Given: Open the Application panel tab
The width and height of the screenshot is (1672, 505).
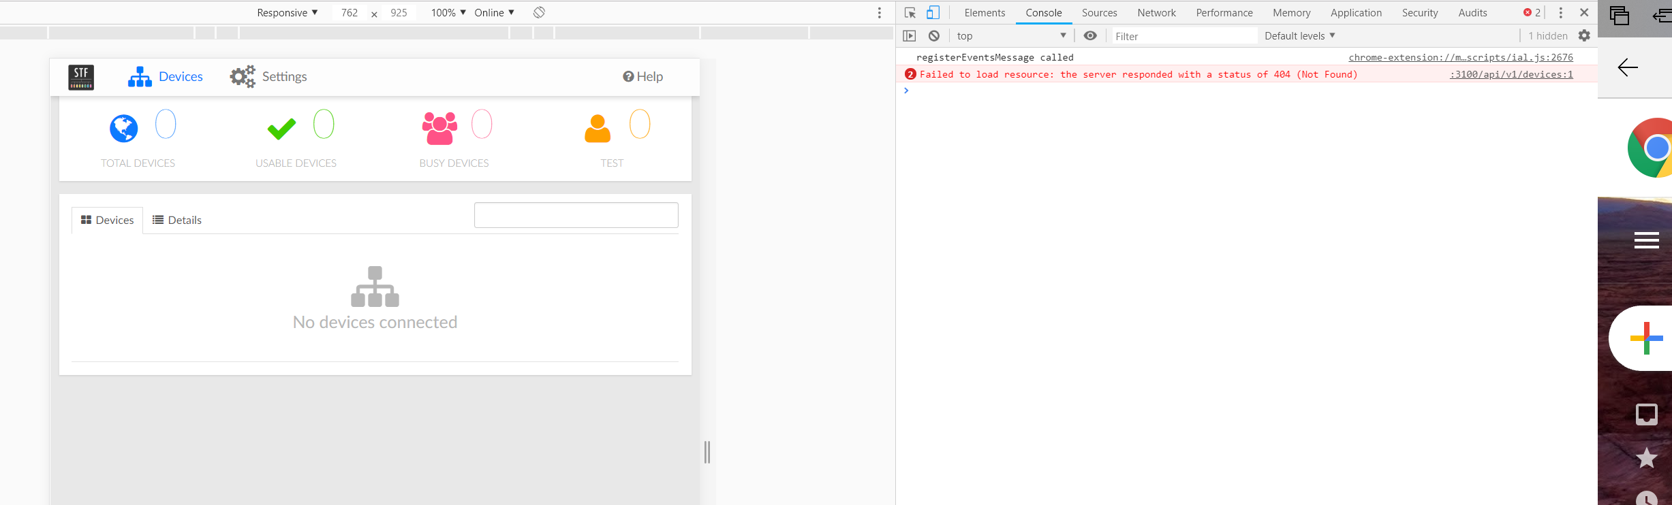Looking at the screenshot, I should point(1356,13).
